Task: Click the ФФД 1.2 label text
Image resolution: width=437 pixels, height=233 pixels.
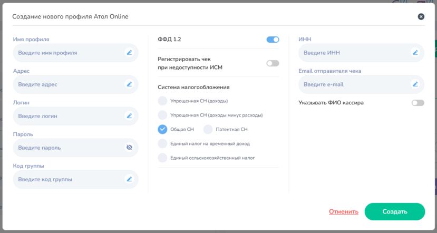Action: [x=169, y=40]
